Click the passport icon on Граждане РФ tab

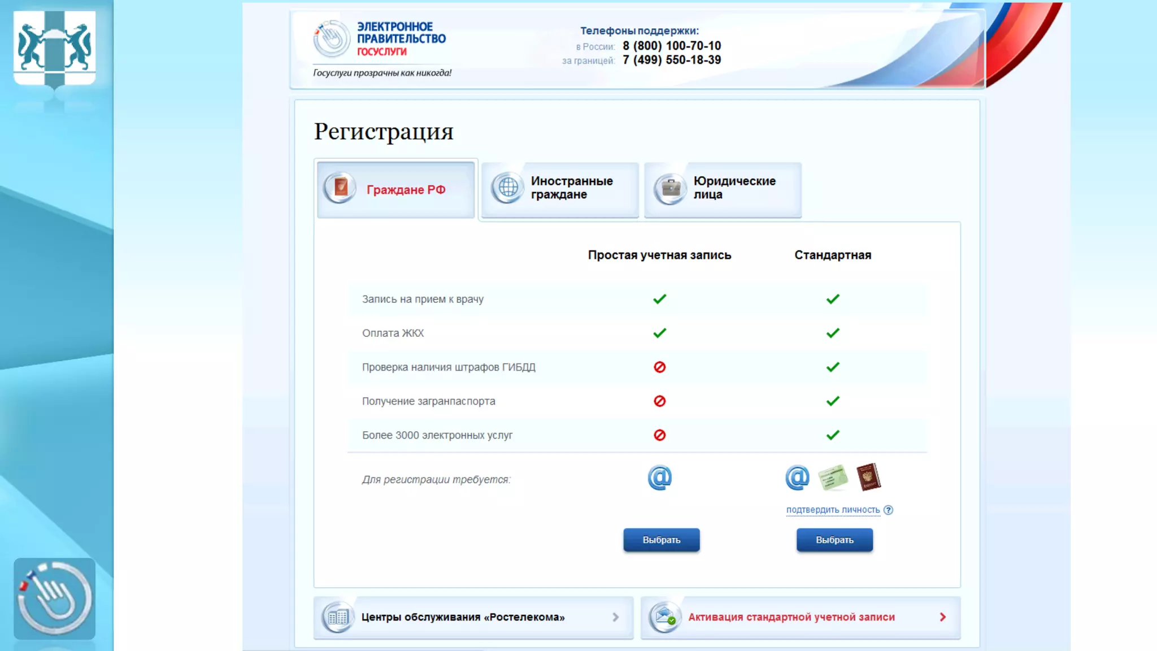pos(340,188)
